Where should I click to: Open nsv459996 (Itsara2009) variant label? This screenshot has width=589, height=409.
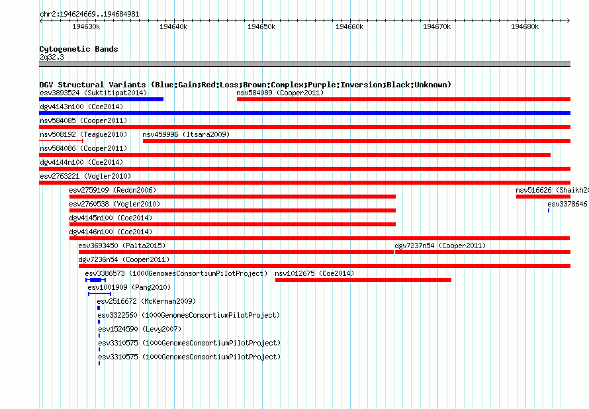(186, 134)
